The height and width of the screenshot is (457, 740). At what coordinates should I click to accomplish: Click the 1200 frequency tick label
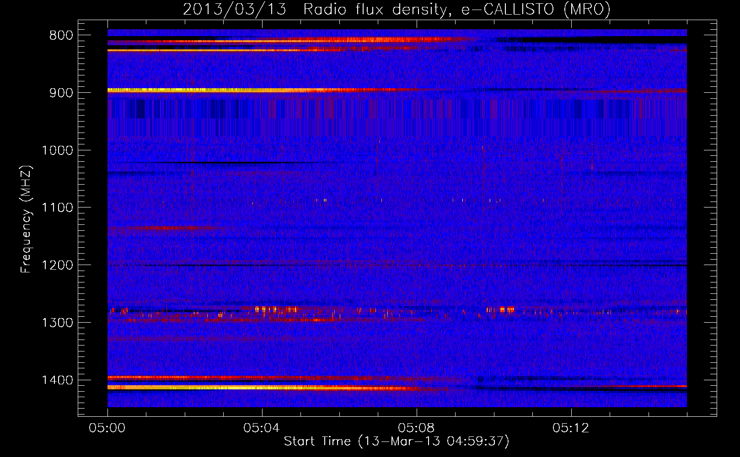[57, 266]
